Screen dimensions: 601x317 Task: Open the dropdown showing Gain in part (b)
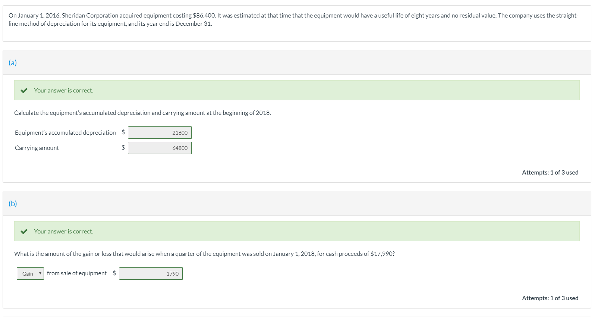(30, 273)
